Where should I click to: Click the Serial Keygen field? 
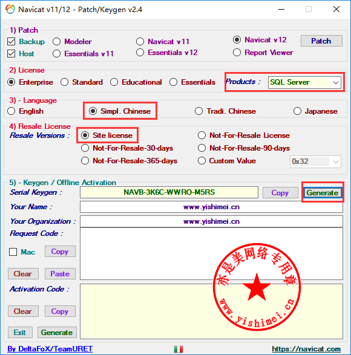coord(169,192)
